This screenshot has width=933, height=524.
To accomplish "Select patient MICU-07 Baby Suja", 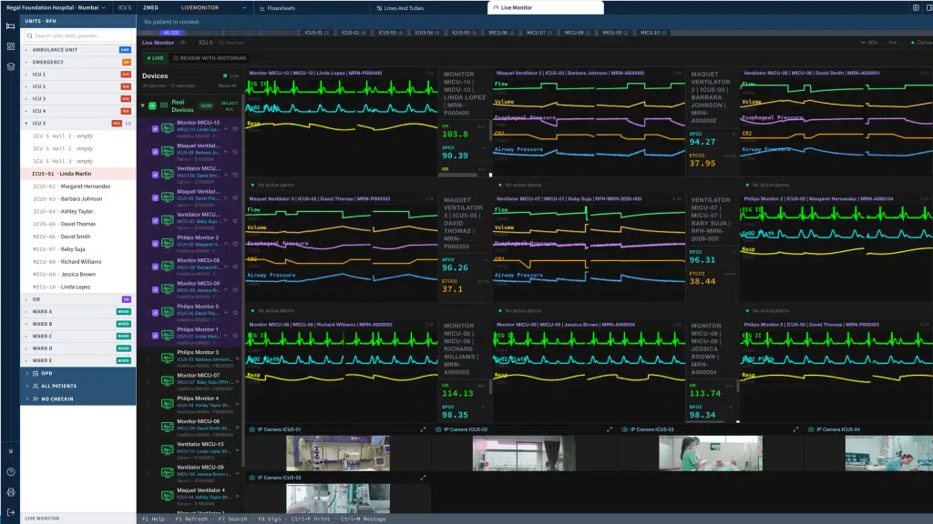I will pyautogui.click(x=78, y=249).
